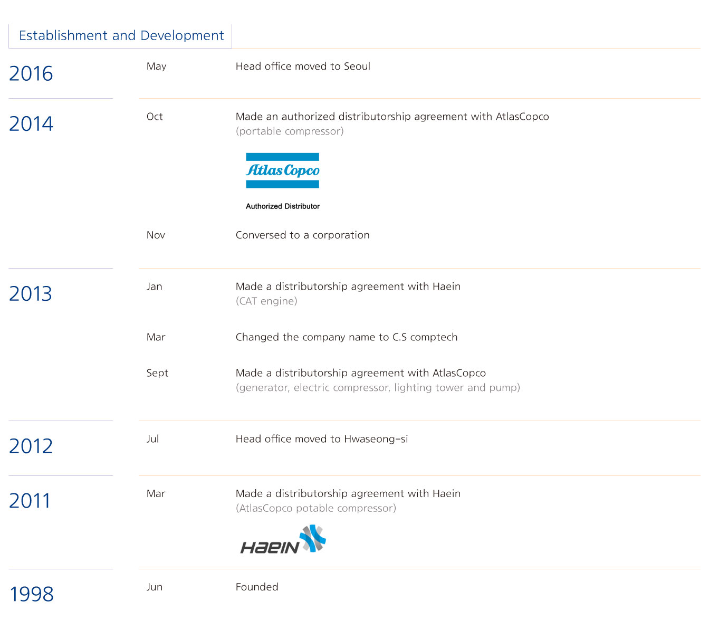Click the Oct month label
Image resolution: width=709 pixels, height=620 pixels.
pos(155,117)
